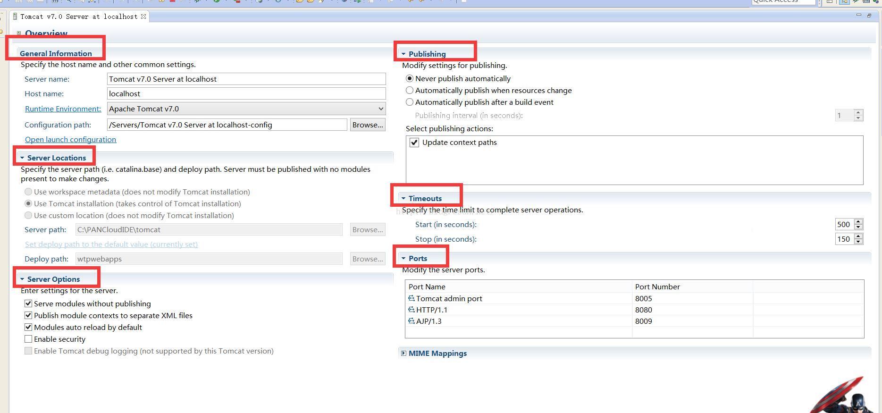Select Use Tomcat installation option

click(28, 203)
